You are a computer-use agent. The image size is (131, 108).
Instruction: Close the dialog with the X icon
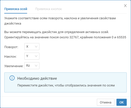[125, 6]
